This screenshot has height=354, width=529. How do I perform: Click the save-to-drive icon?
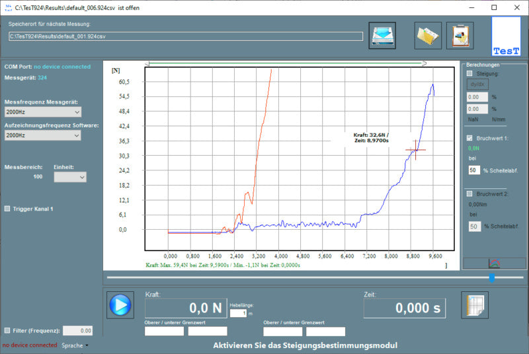pyautogui.click(x=382, y=36)
